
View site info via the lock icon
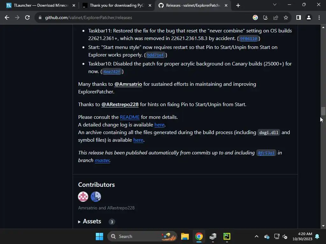[40, 18]
